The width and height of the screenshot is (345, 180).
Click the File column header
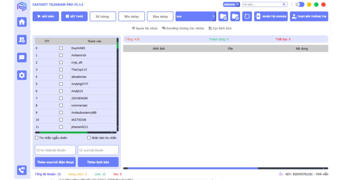click(x=230, y=49)
